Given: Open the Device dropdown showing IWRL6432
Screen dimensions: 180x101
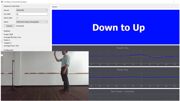Looking at the screenshot, I should (x=32, y=10).
